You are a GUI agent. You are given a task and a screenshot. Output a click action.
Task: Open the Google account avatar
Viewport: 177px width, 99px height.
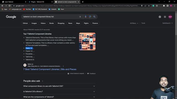170,17
